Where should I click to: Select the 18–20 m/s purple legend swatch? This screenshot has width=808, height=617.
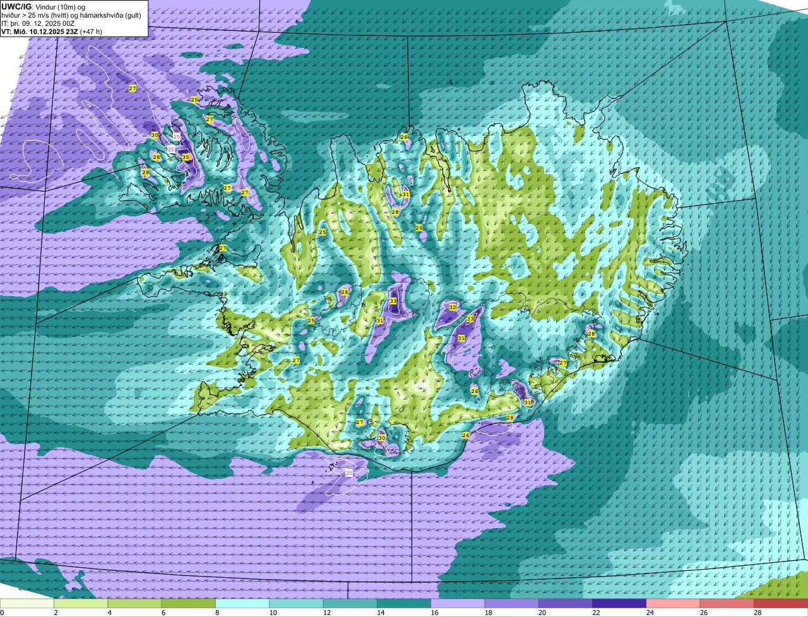click(x=511, y=603)
